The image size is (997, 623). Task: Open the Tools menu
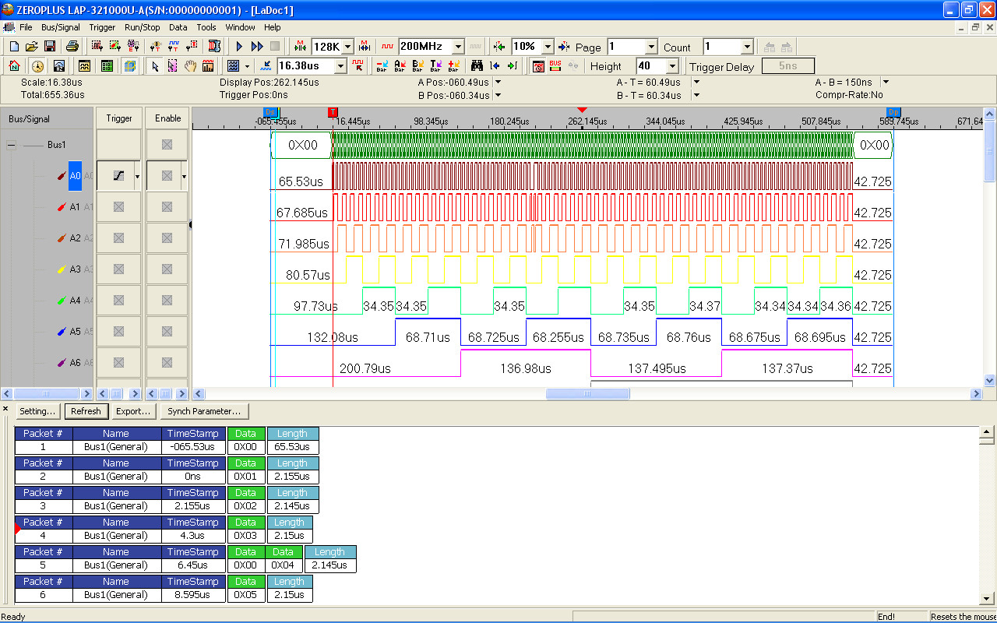tap(206, 27)
